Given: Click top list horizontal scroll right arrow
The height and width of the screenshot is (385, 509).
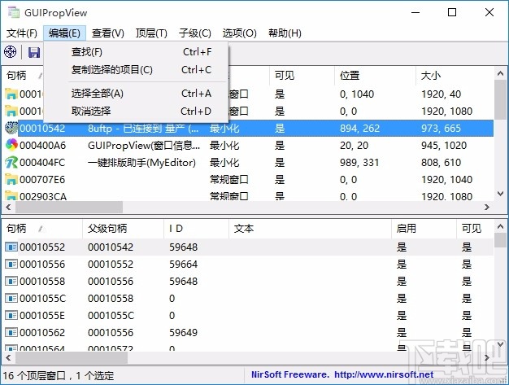Looking at the screenshot, I should tap(486, 207).
